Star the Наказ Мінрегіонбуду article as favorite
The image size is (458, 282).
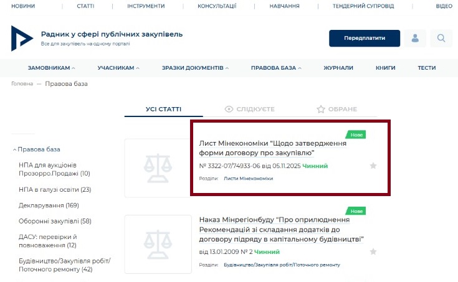373,251
